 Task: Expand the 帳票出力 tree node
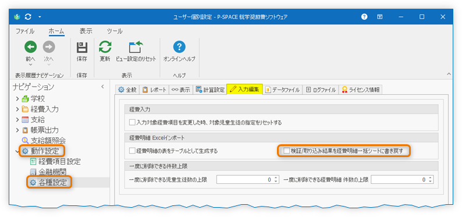coord(17,130)
